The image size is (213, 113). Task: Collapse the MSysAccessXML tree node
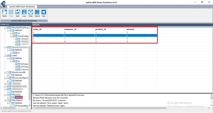click(5, 72)
